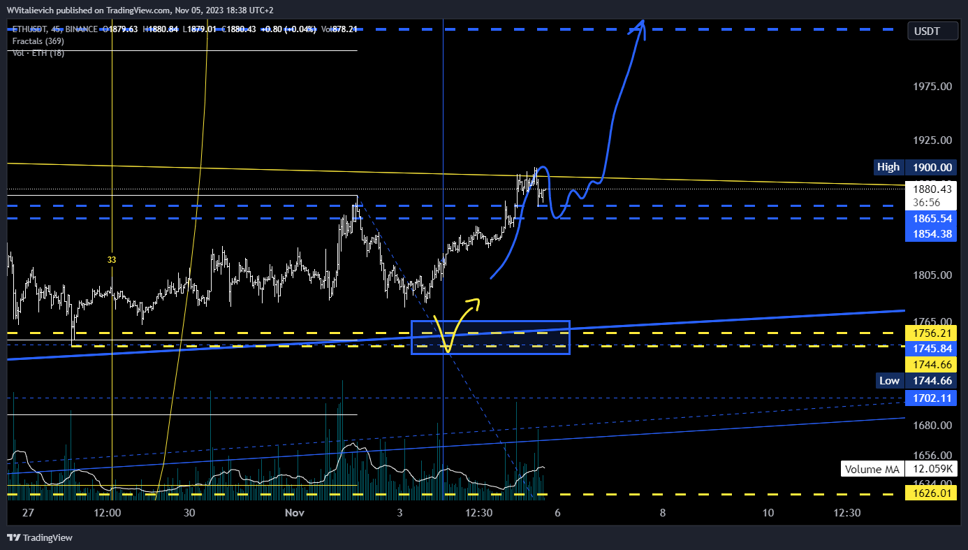Image resolution: width=968 pixels, height=550 pixels.
Task: Click the yellow 33 label on chart
Action: point(112,260)
